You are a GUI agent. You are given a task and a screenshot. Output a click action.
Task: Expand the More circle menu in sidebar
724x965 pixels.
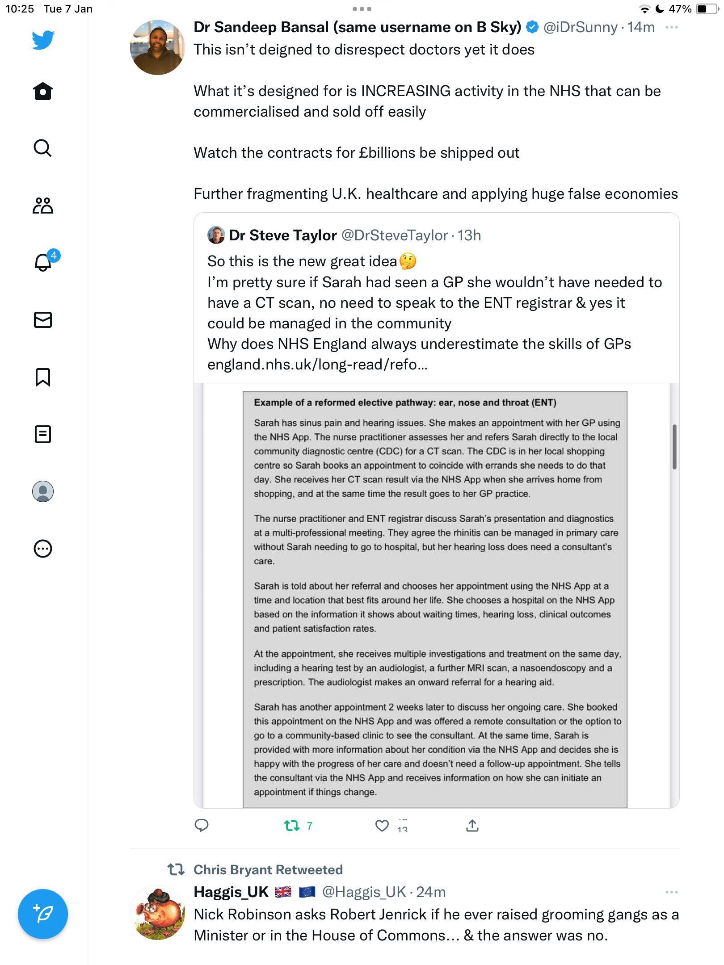click(x=43, y=549)
